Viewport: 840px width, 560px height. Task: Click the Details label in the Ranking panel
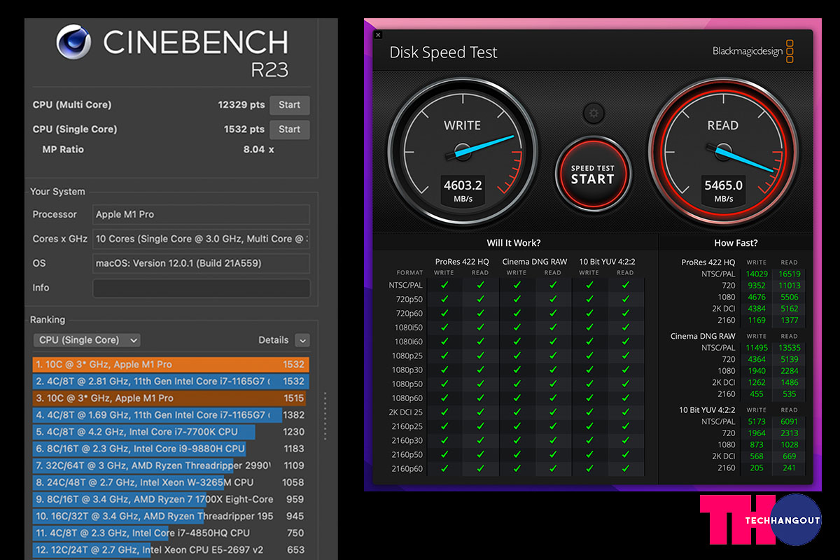(x=273, y=340)
